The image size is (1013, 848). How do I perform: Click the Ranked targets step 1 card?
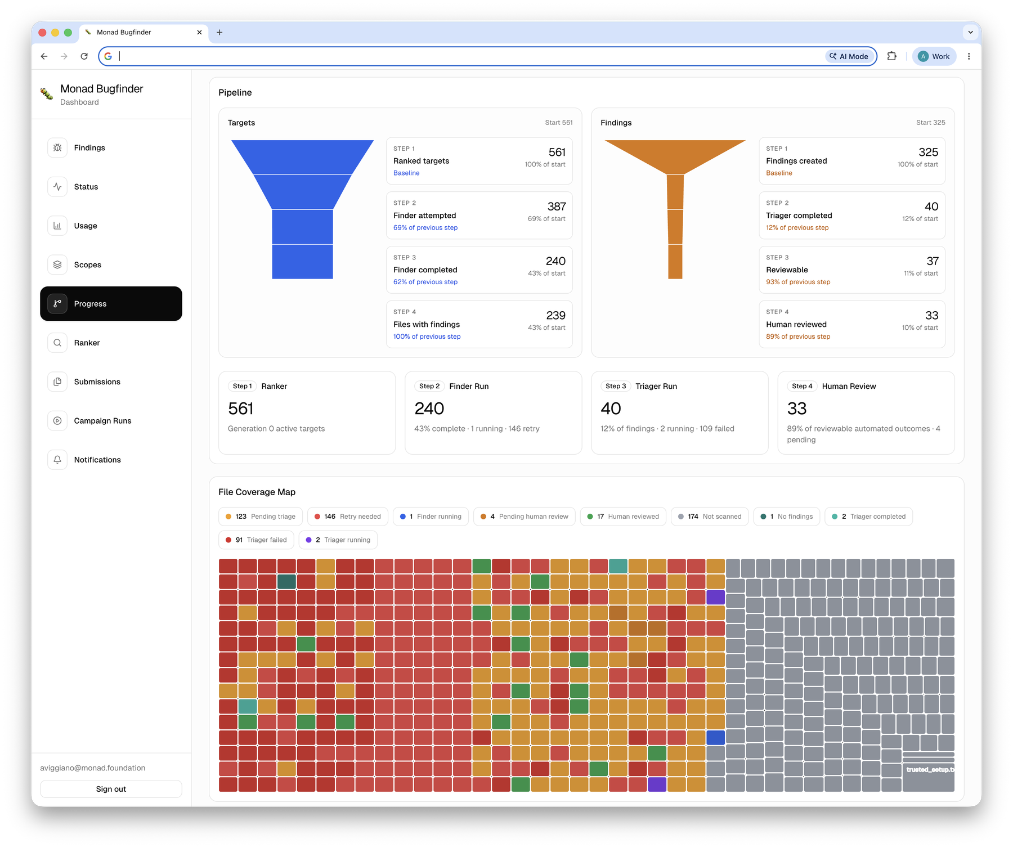click(x=479, y=161)
